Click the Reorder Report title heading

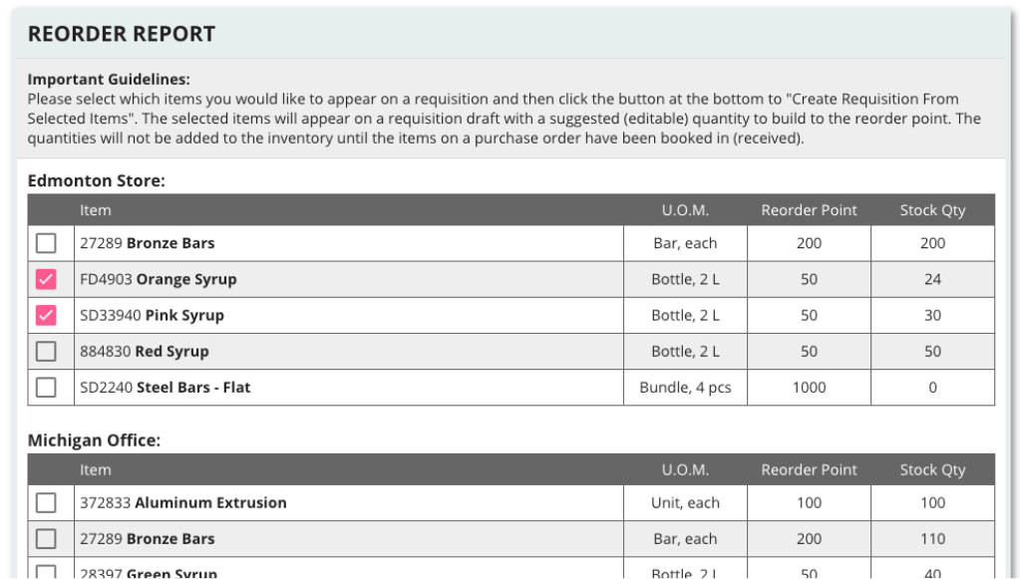point(122,34)
